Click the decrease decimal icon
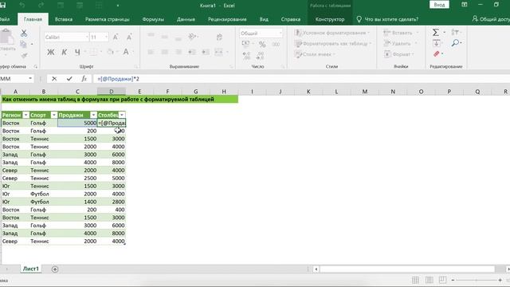 coord(260,56)
